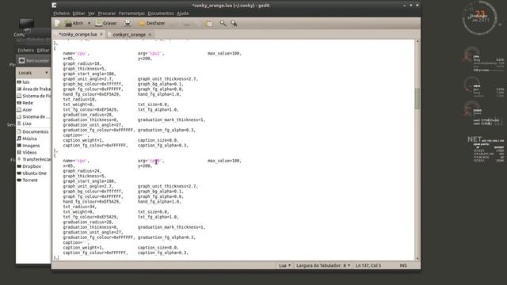
Task: Open the Ajuda menu in gedit
Action: tap(182, 13)
